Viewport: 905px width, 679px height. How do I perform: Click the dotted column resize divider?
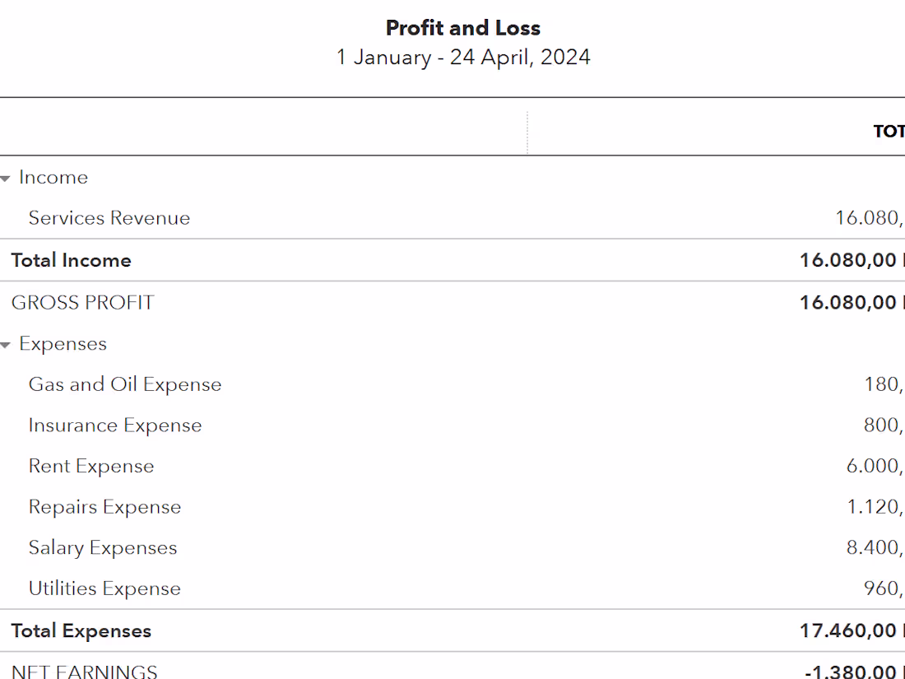tap(527, 133)
